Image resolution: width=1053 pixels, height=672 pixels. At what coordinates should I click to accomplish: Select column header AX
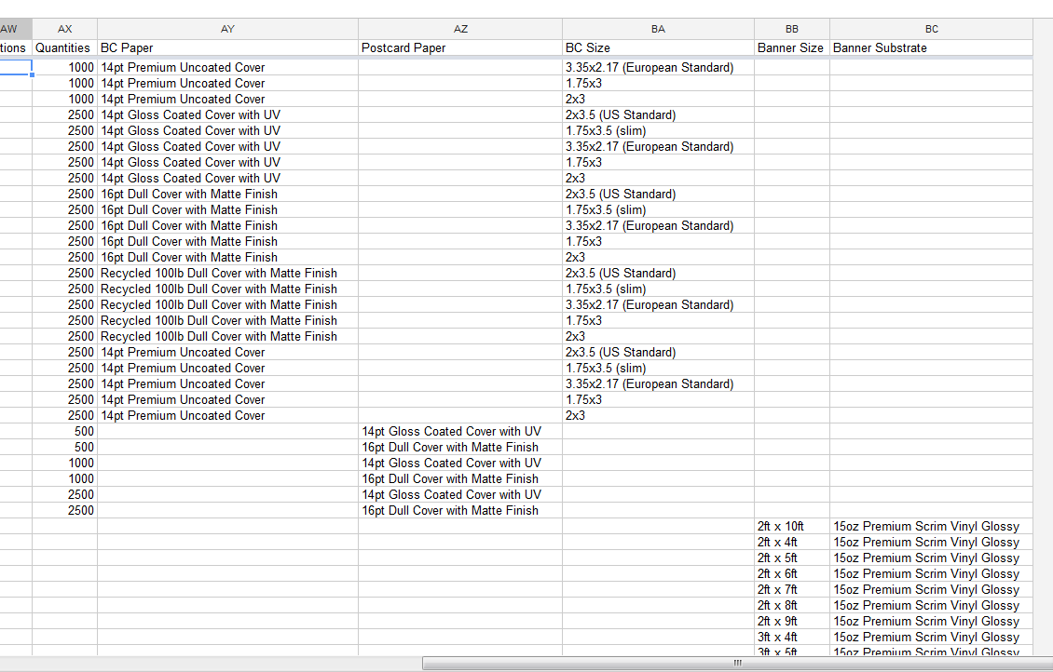pos(64,29)
